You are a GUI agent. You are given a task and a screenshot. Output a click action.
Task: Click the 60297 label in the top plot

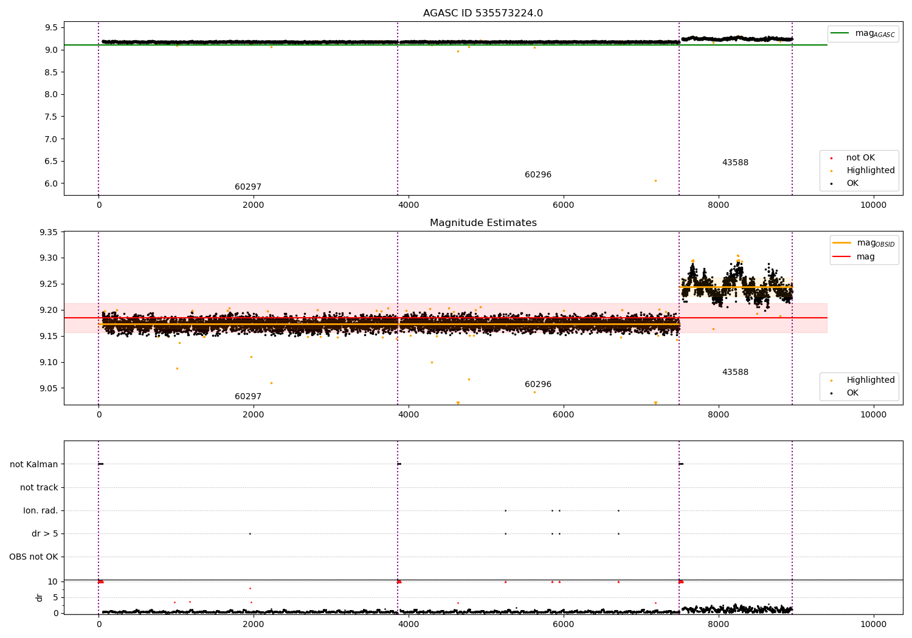[248, 187]
